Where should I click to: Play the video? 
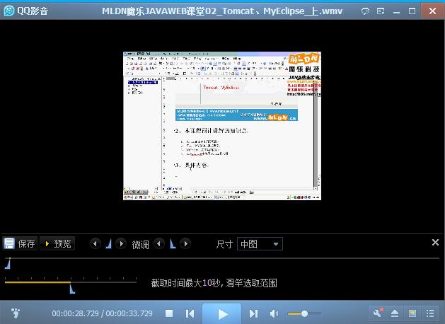[222, 314]
